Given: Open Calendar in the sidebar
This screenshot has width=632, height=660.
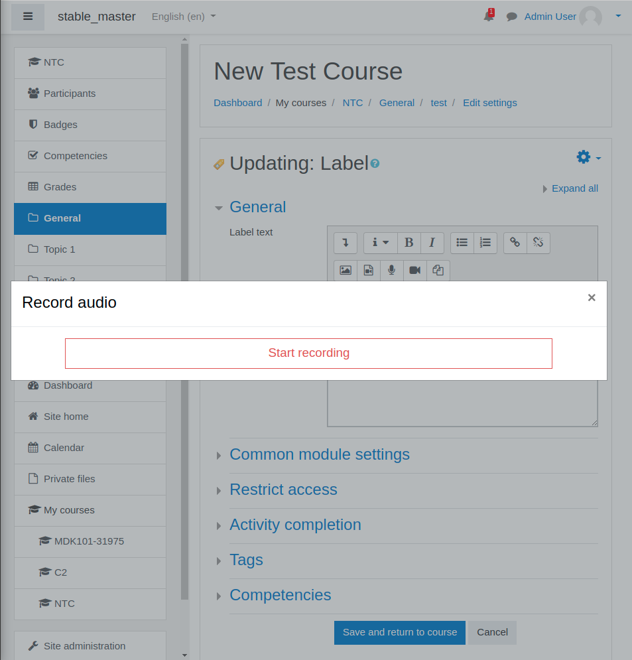Looking at the screenshot, I should click(x=90, y=448).
